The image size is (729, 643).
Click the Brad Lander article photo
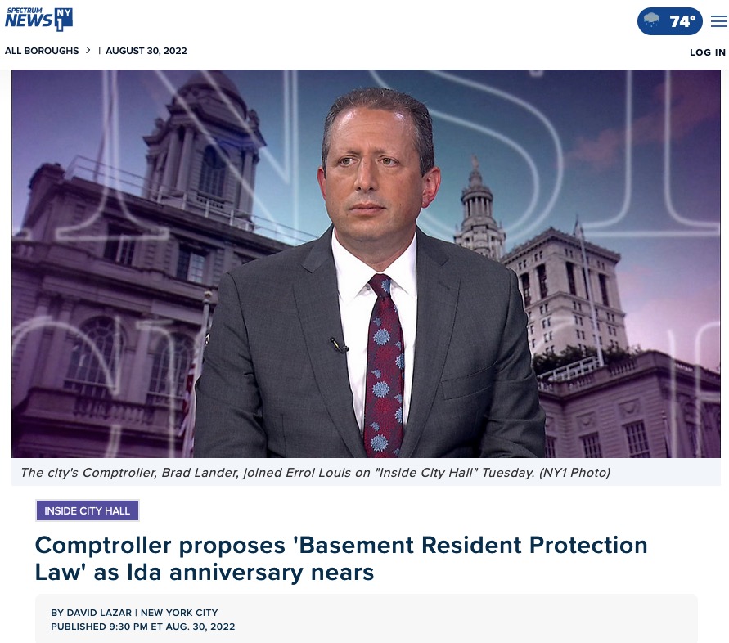[x=366, y=263]
